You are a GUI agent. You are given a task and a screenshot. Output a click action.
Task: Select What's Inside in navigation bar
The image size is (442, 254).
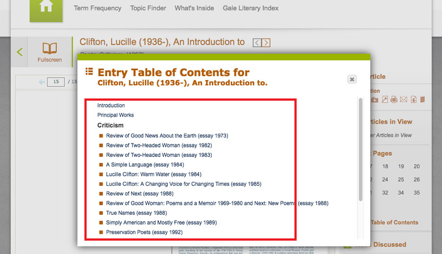point(194,8)
